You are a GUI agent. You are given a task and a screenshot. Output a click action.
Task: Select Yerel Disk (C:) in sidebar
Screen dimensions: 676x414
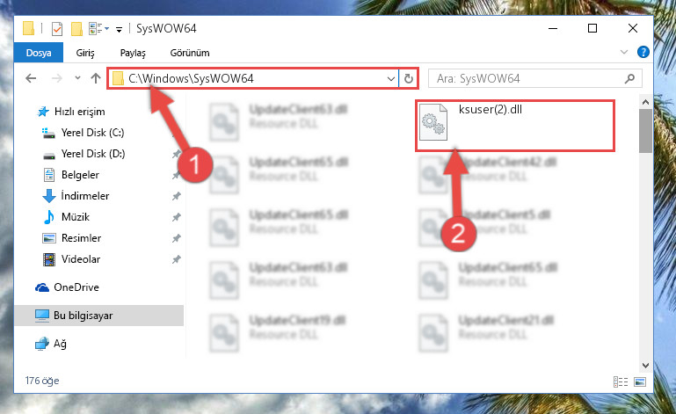coord(92,133)
